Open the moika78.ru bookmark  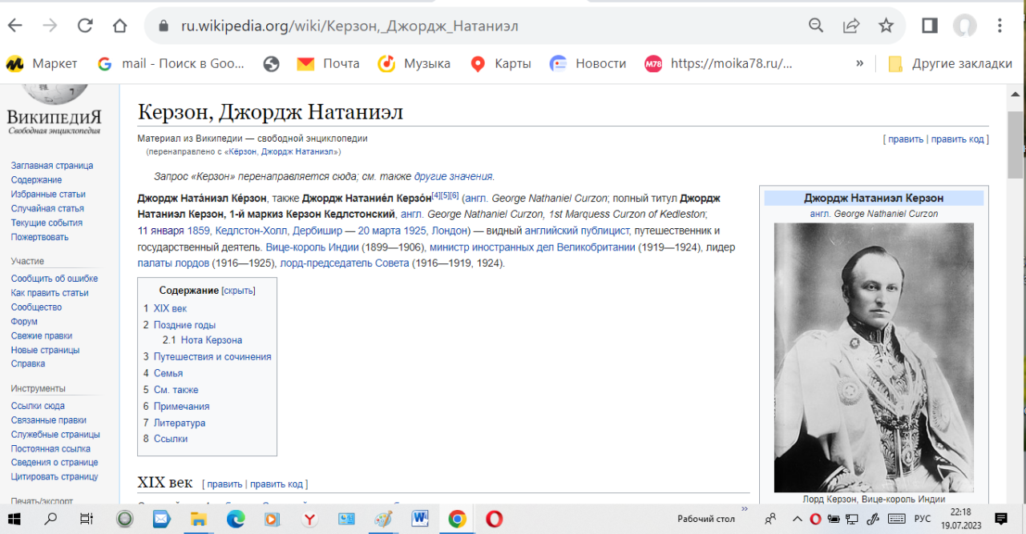point(718,63)
